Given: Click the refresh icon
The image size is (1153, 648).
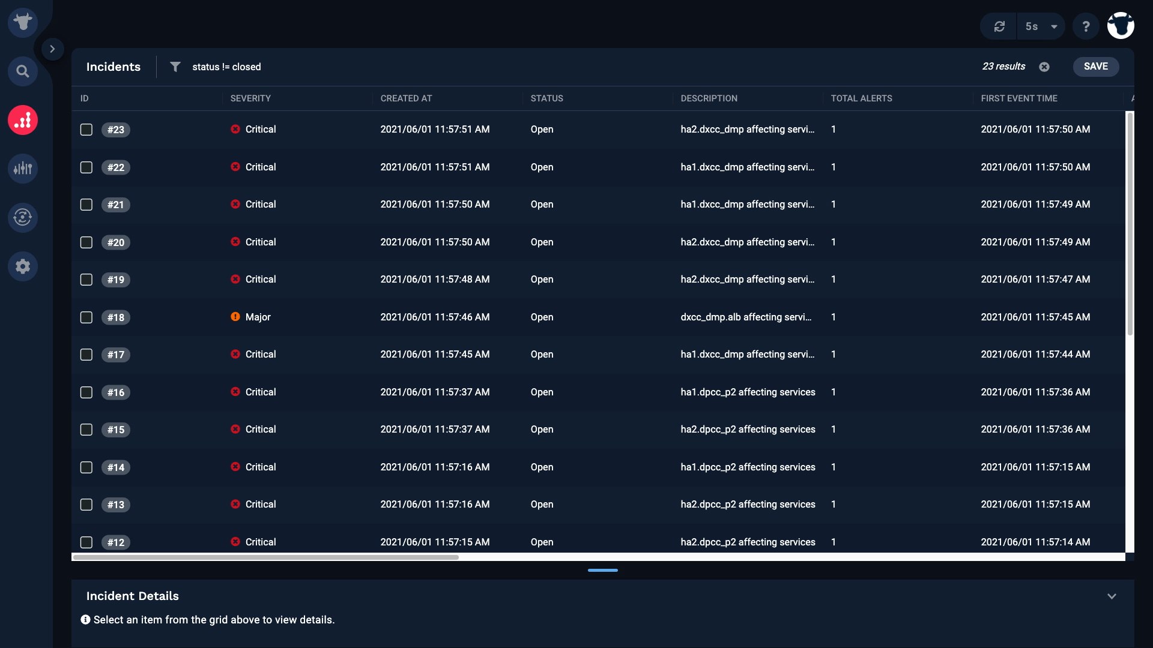Looking at the screenshot, I should pyautogui.click(x=999, y=26).
